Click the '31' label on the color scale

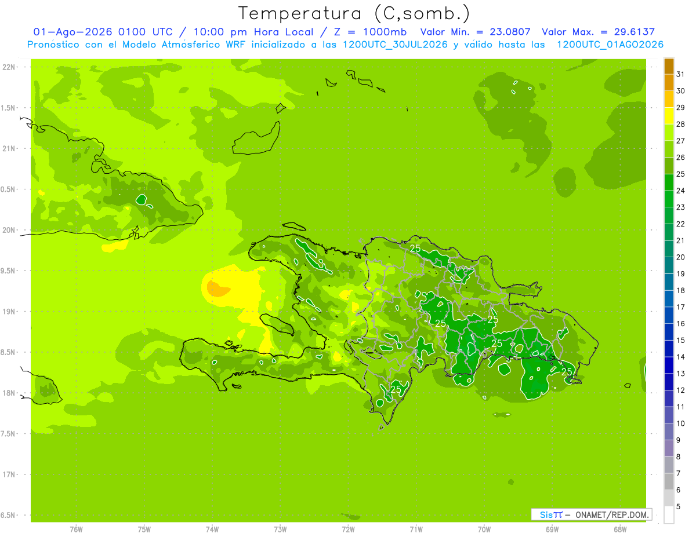[x=680, y=74]
